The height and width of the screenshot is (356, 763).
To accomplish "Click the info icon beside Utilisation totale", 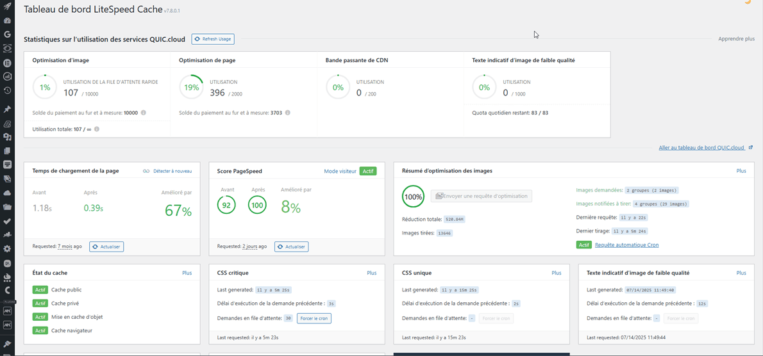I will [97, 129].
